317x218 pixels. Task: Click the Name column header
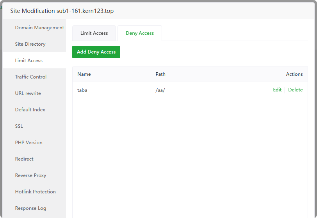(84, 74)
